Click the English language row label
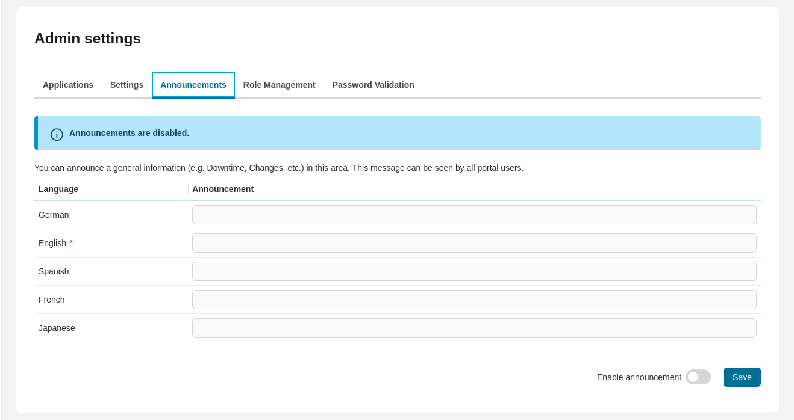The image size is (794, 420). 52,243
